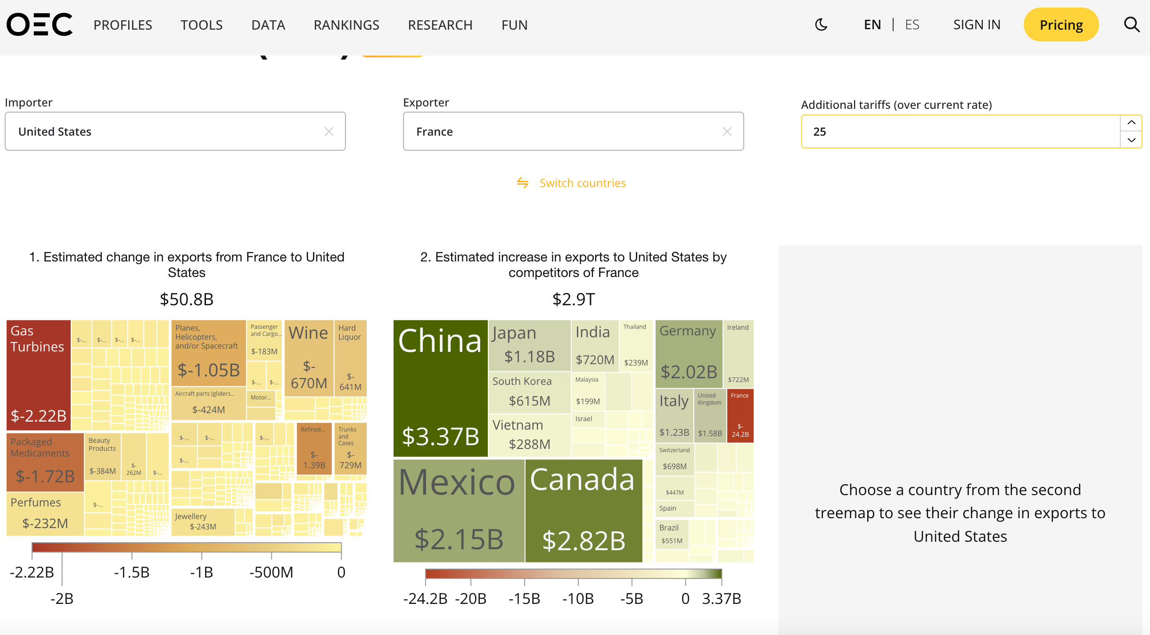Choose Israel in competitors treemap

coord(588,419)
